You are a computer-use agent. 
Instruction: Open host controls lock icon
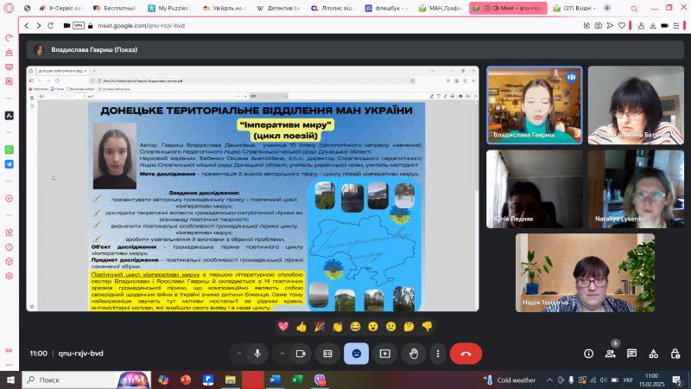coord(675,353)
